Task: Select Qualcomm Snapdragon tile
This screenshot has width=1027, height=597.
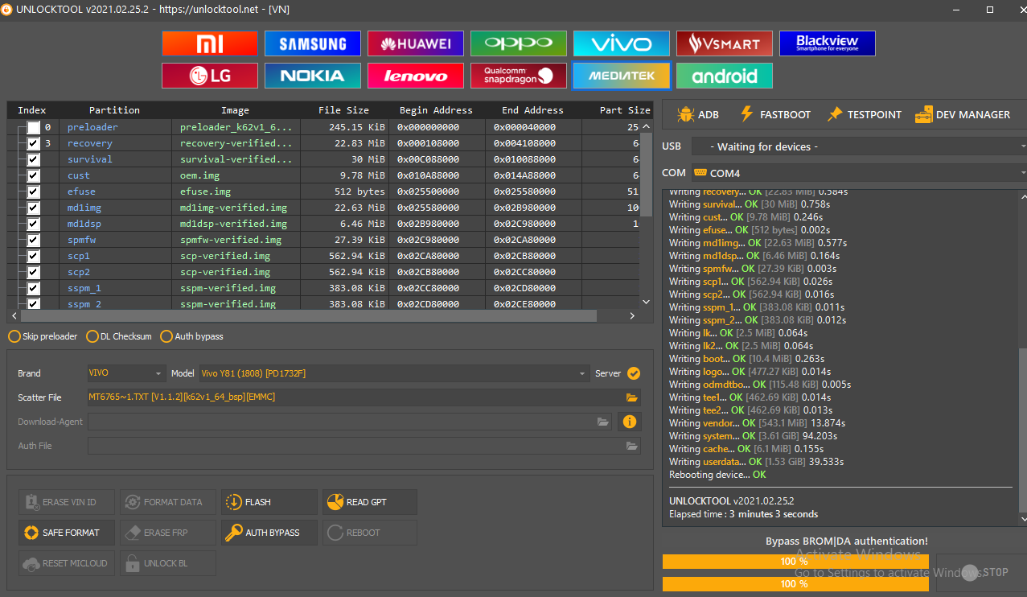Action: pos(519,76)
